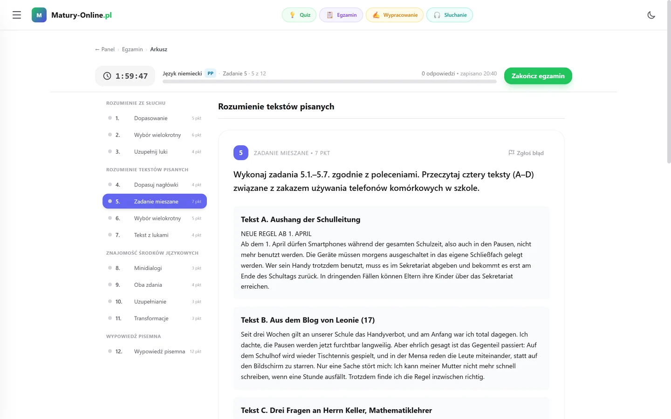Click the exam progress bar

pos(329,81)
